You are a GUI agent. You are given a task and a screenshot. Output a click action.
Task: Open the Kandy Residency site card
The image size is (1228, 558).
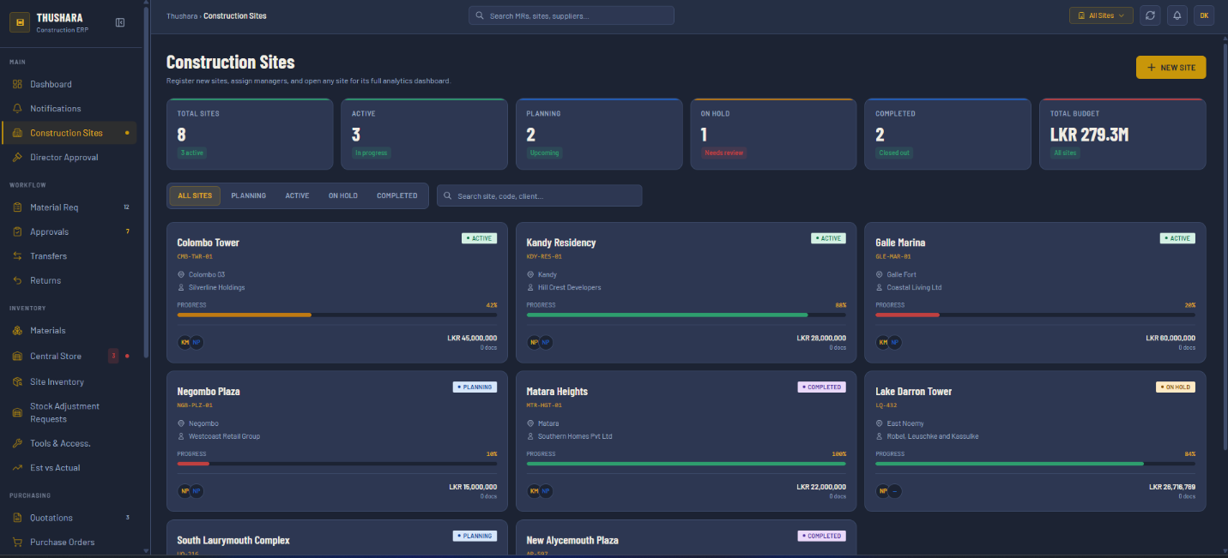point(686,292)
